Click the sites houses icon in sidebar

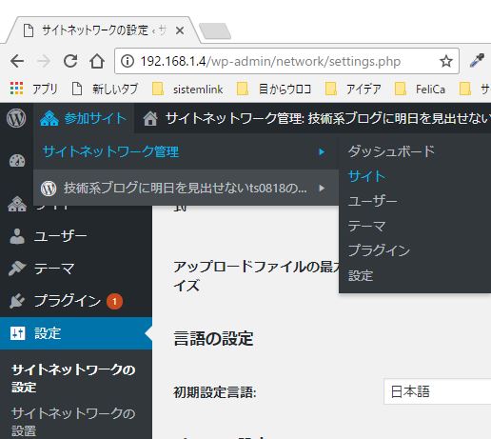pyautogui.click(x=17, y=204)
